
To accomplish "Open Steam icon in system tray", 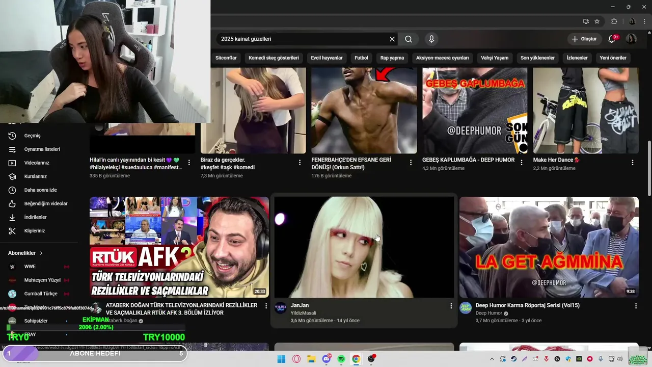I will click(513, 359).
